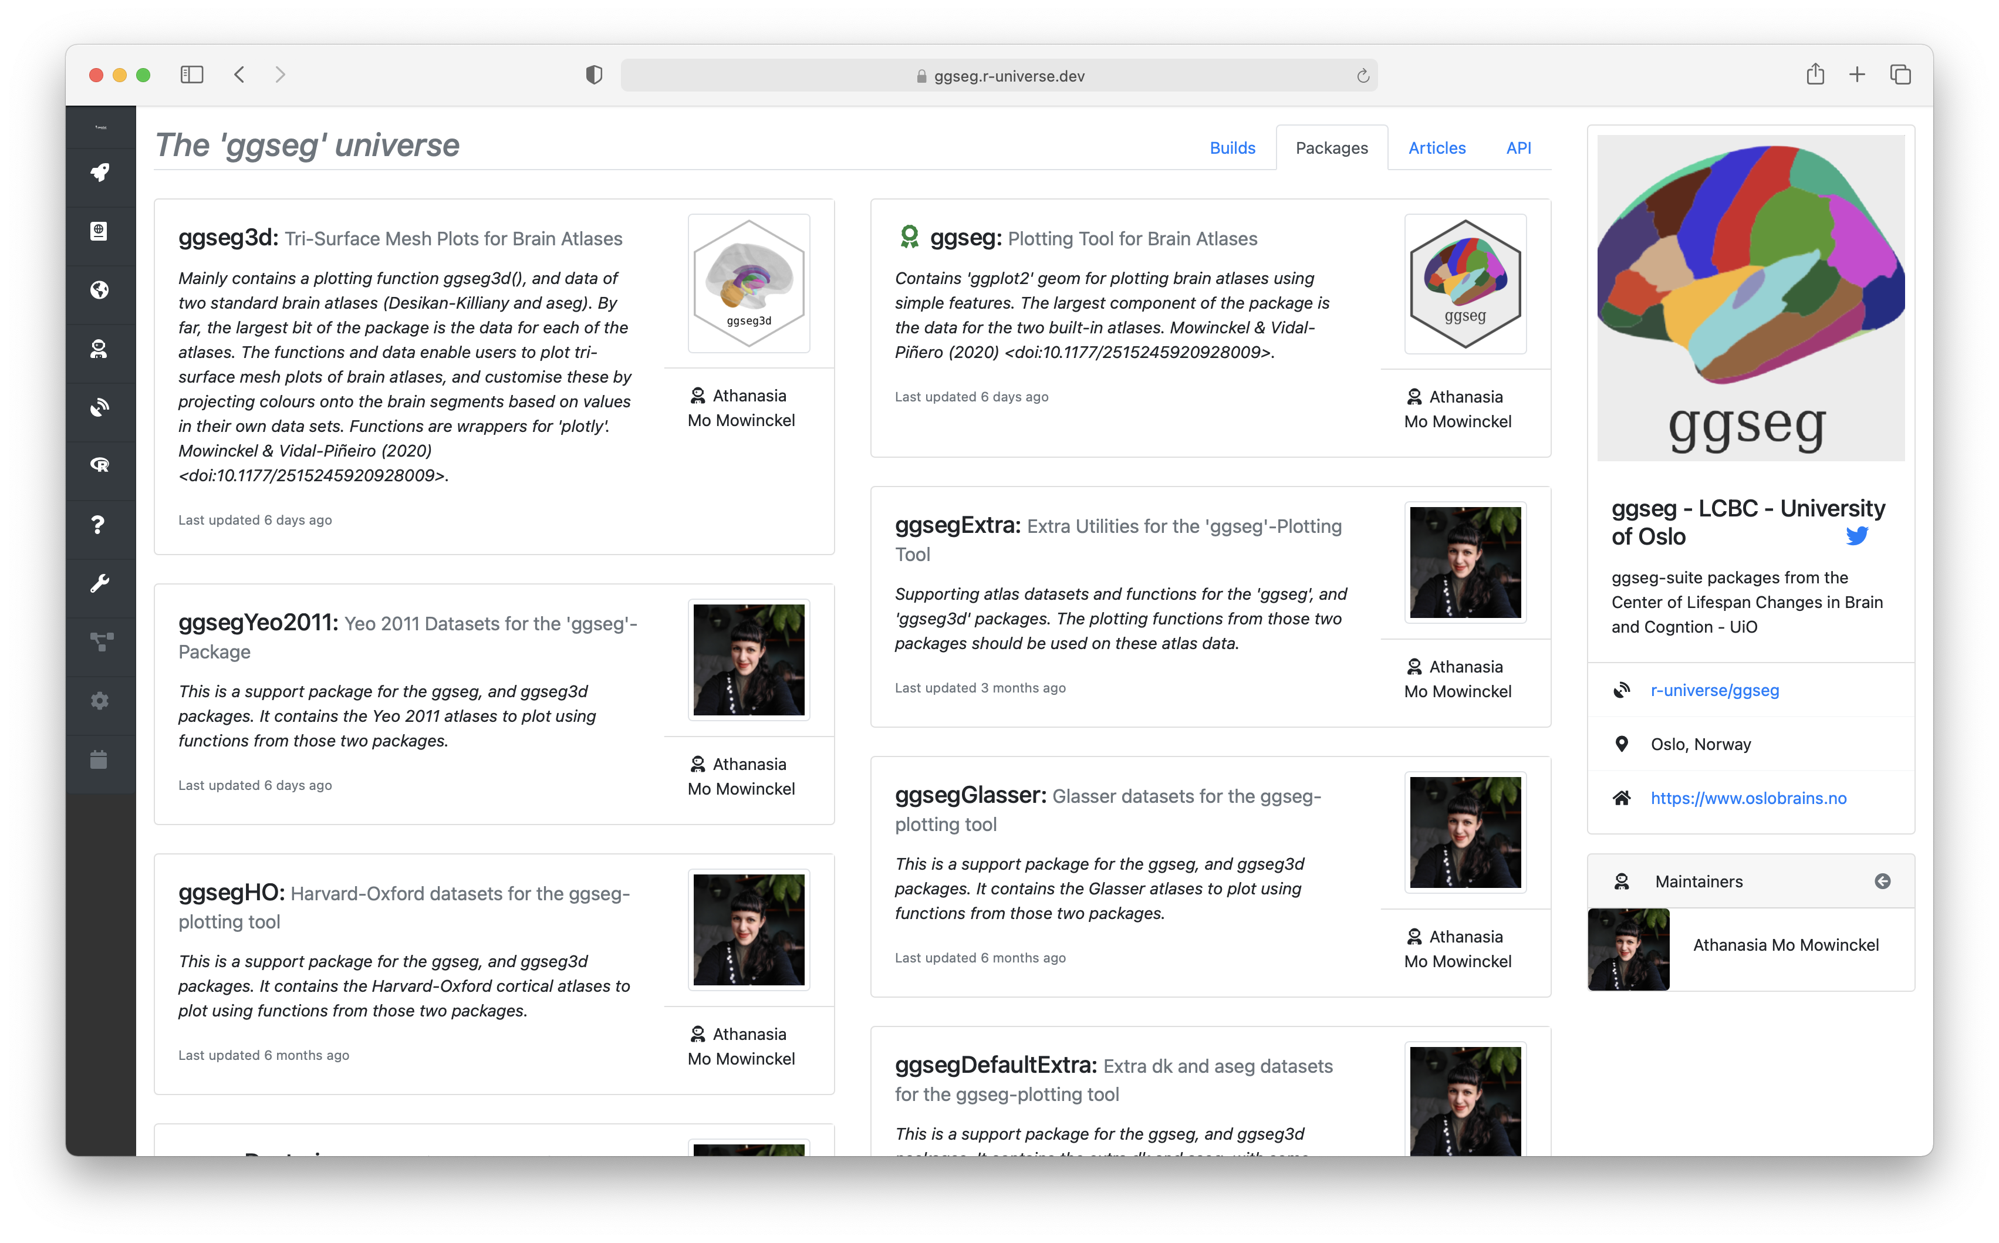Click the ggsegYeo2011 maintainer photo
Image resolution: width=1999 pixels, height=1243 pixels.
click(749, 660)
